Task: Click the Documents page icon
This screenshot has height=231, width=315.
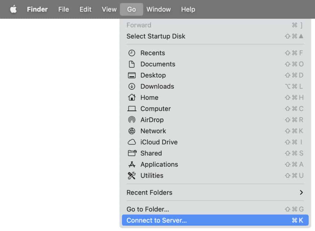Action: pyautogui.click(x=132, y=64)
